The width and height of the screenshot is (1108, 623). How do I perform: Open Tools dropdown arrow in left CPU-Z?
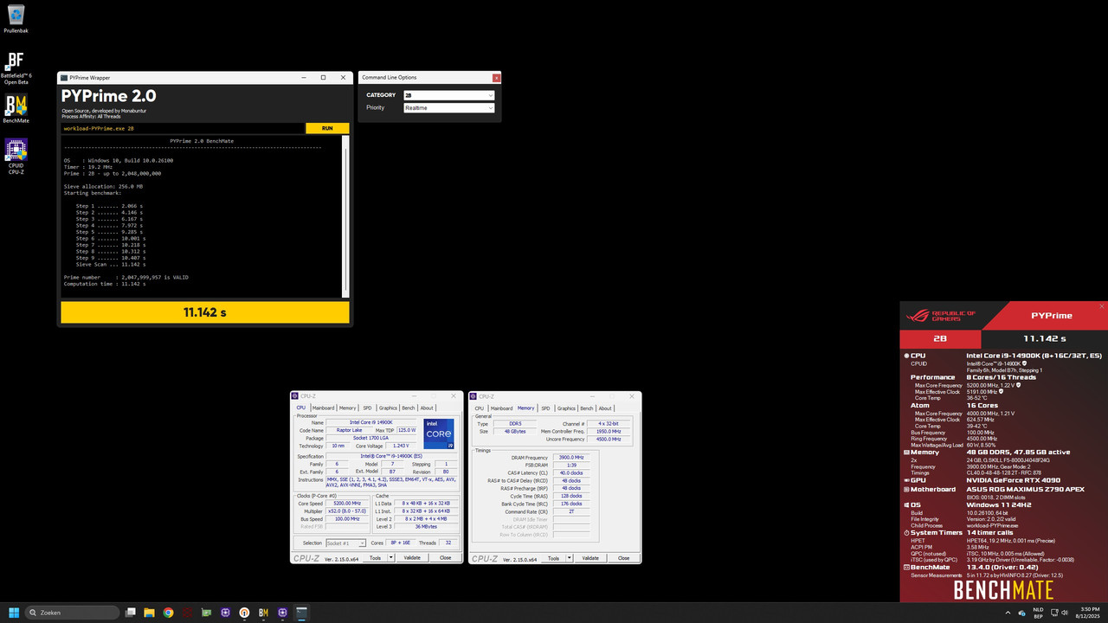390,558
